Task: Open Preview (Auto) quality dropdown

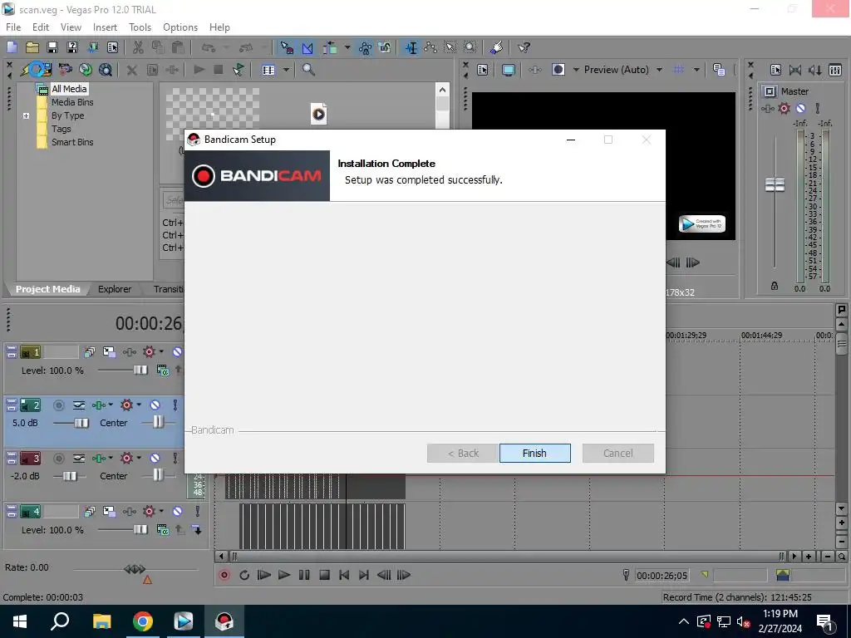Action: (659, 70)
